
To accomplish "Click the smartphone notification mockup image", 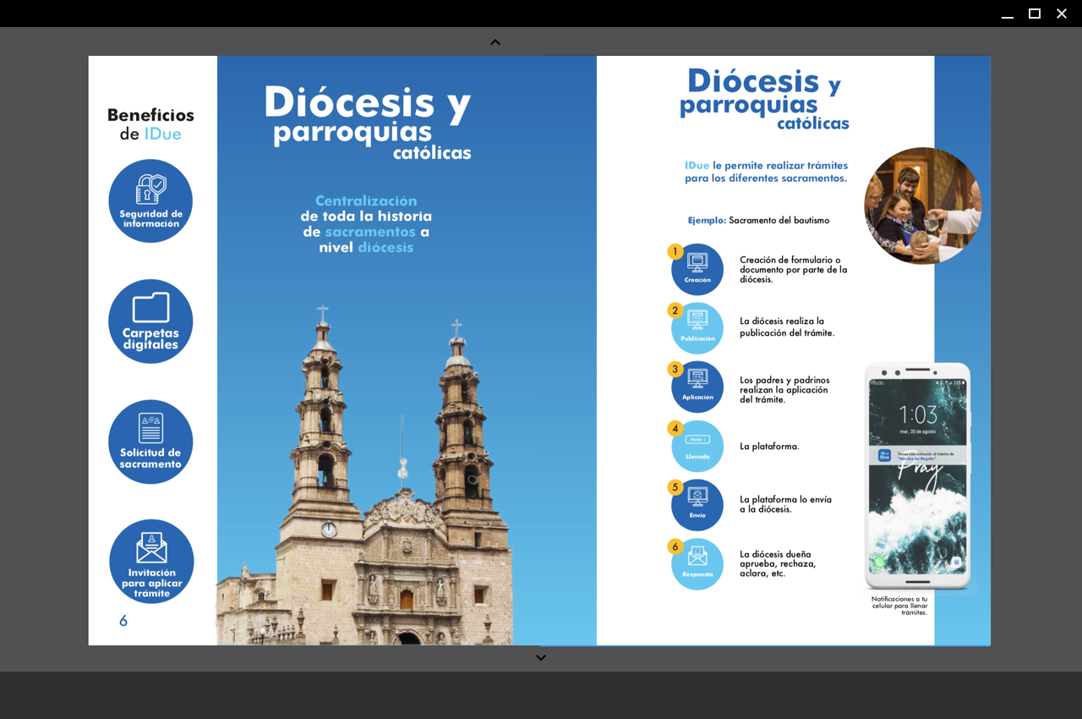I will tap(917, 475).
